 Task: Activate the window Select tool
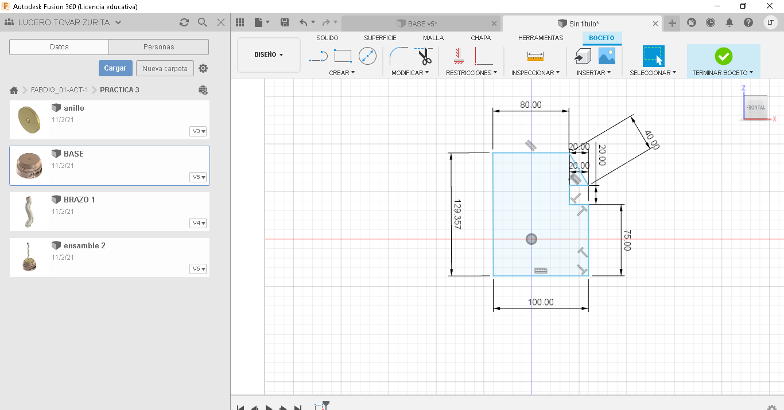pyautogui.click(x=653, y=56)
